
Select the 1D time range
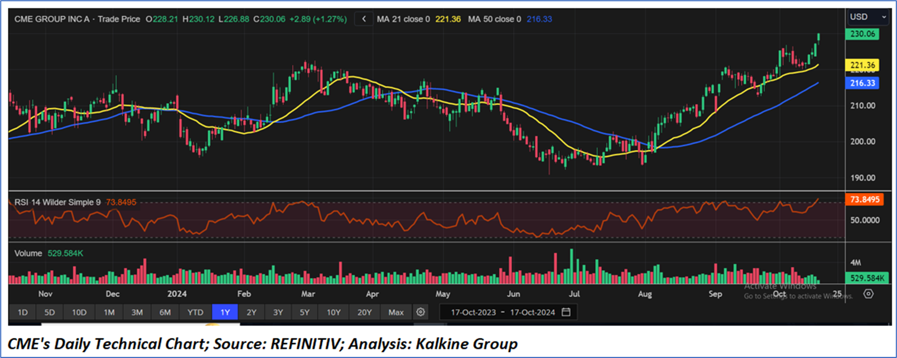(23, 312)
